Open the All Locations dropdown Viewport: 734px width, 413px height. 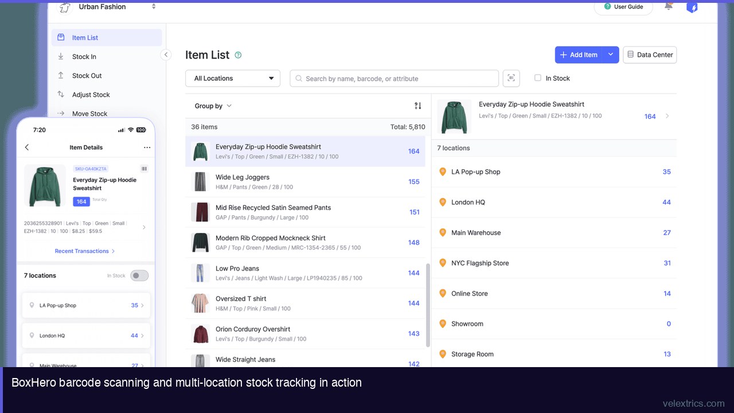tap(233, 78)
